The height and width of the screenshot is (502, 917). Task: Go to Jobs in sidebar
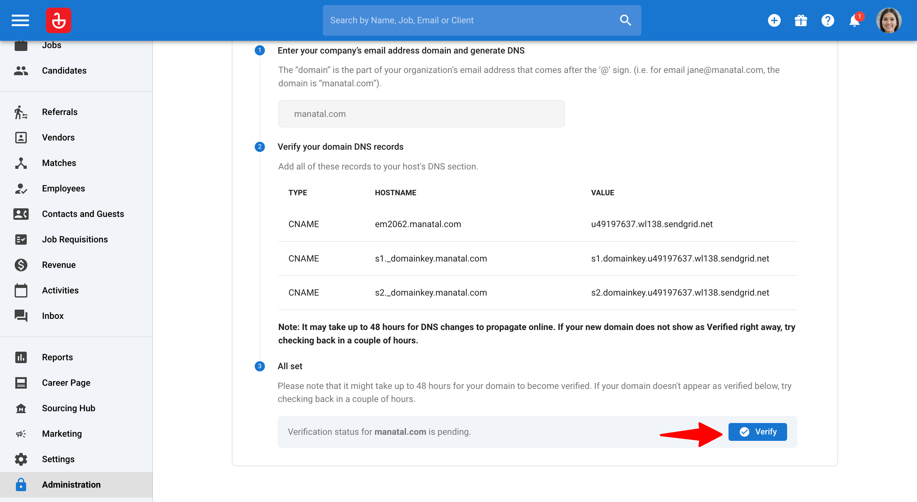[76, 45]
